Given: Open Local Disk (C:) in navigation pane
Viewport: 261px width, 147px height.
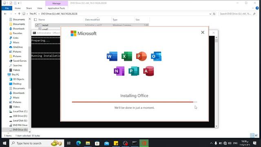Looking at the screenshot, I should 20,111.
